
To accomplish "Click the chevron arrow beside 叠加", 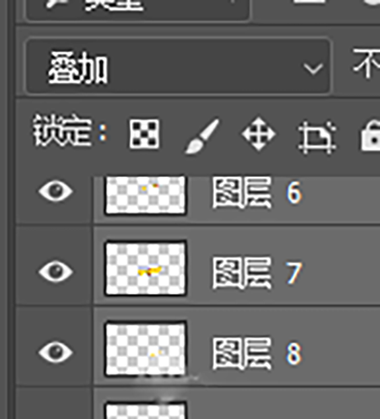I will 313,69.
